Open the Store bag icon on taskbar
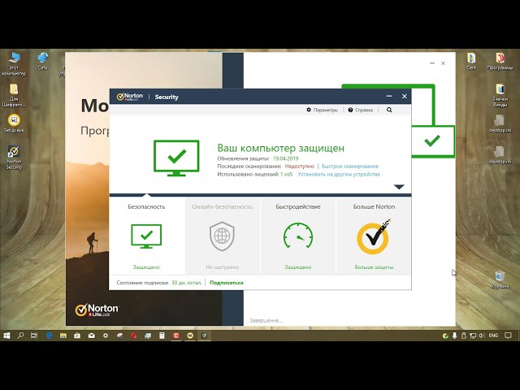Image resolution: width=520 pixels, height=390 pixels. coord(77,336)
